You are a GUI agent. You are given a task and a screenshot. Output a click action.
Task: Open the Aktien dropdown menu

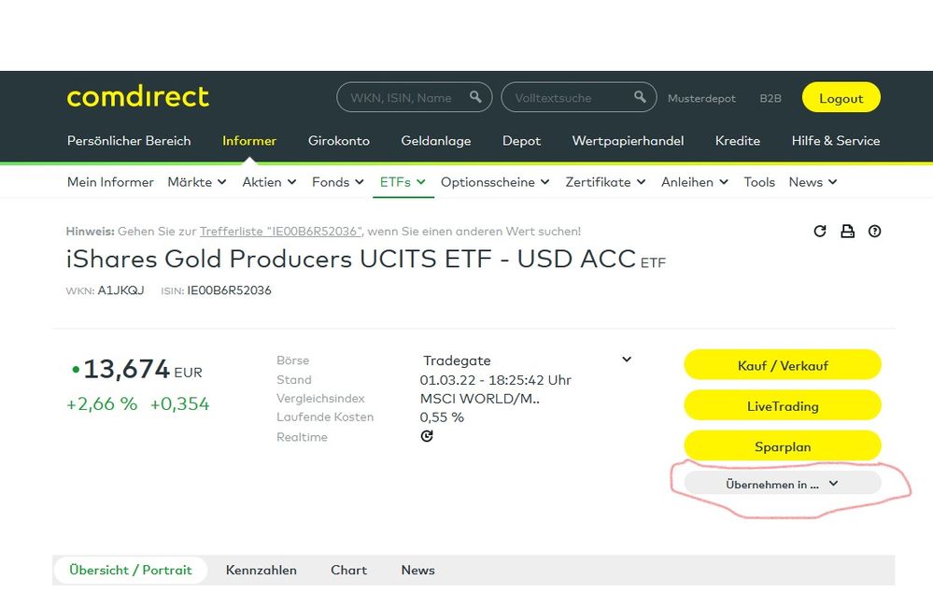[269, 182]
